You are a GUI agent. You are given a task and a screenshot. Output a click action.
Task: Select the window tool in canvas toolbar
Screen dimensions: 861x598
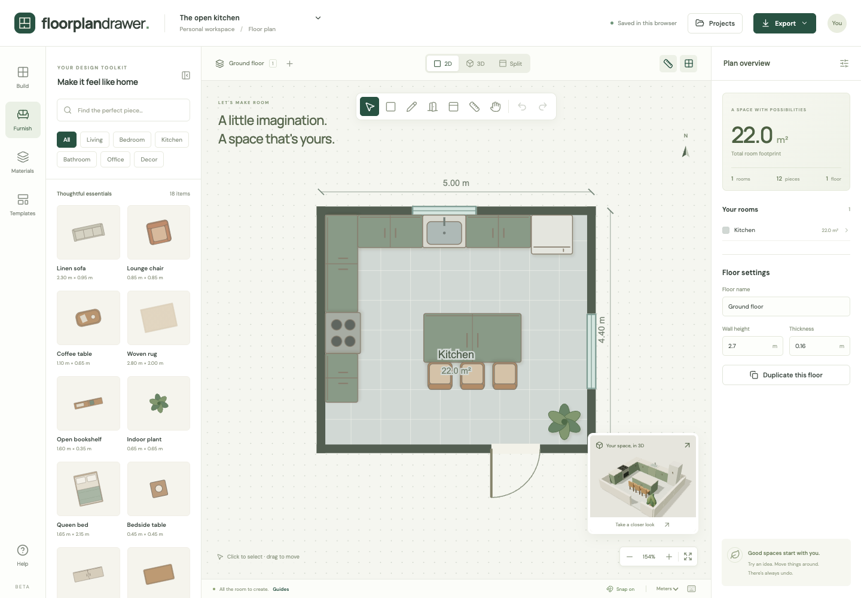click(x=453, y=106)
